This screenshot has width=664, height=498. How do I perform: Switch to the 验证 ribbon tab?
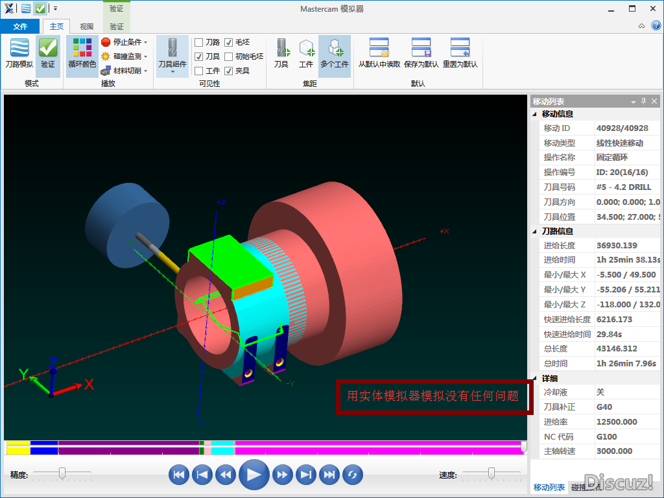point(117,26)
